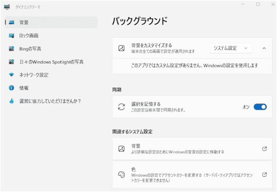Open the システム設定 dropdown

click(231, 48)
